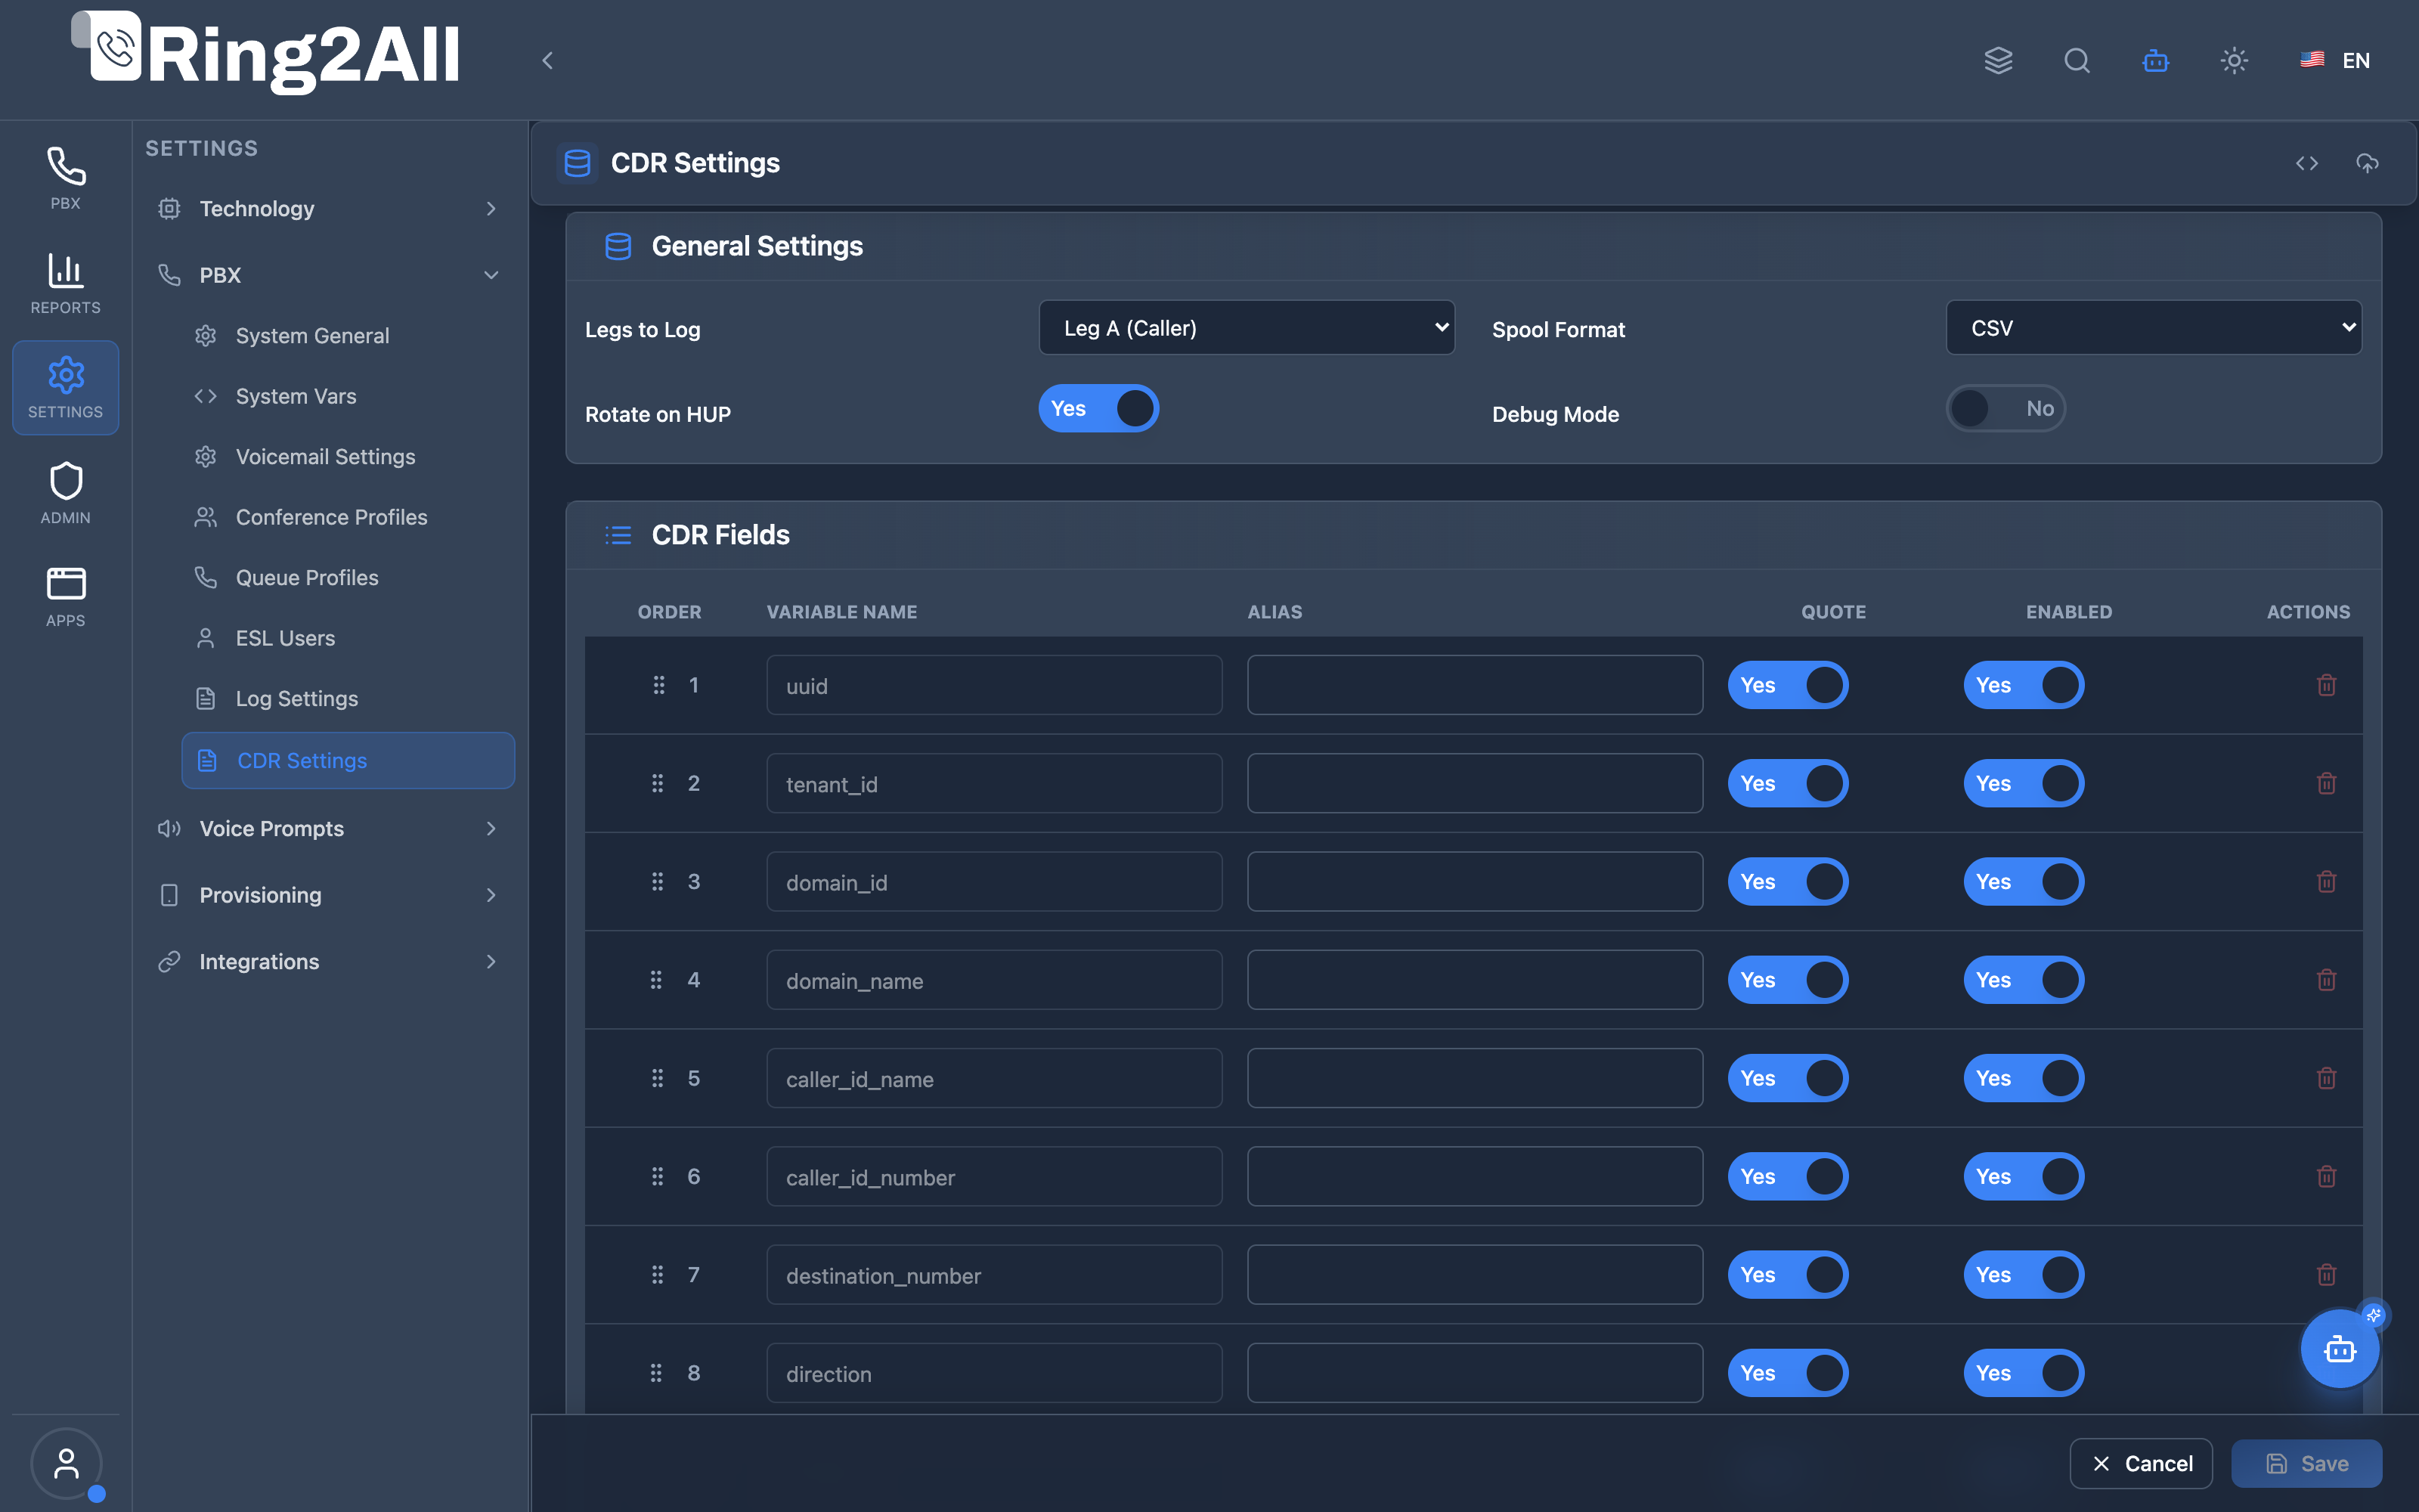Open the floating AI assistant chat button
2419x1512 pixels.
[x=2340, y=1349]
